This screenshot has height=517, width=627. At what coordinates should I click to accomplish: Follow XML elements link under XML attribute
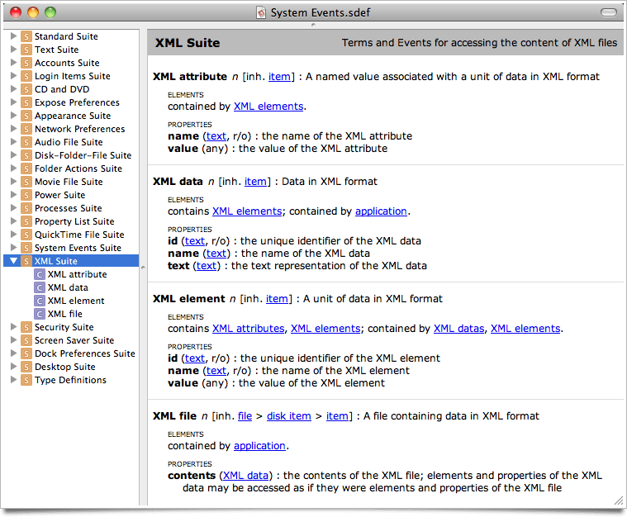[x=268, y=107]
